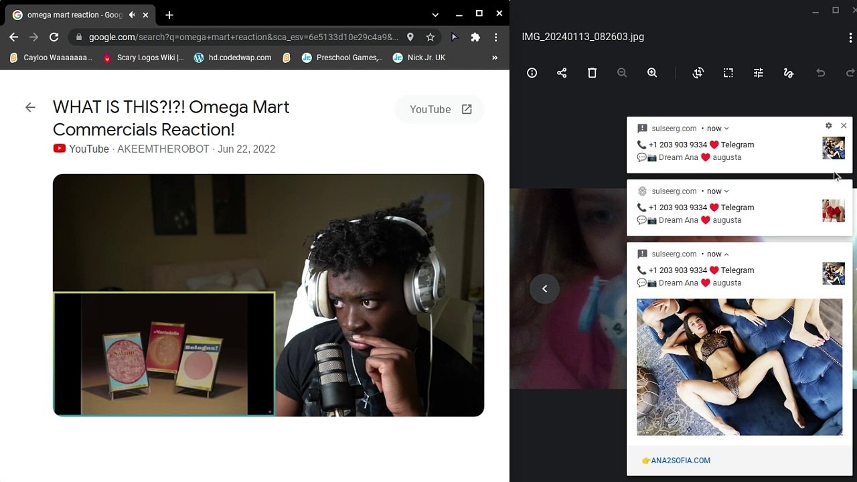
Task: Delete the image with the trash icon
Action: 592,73
